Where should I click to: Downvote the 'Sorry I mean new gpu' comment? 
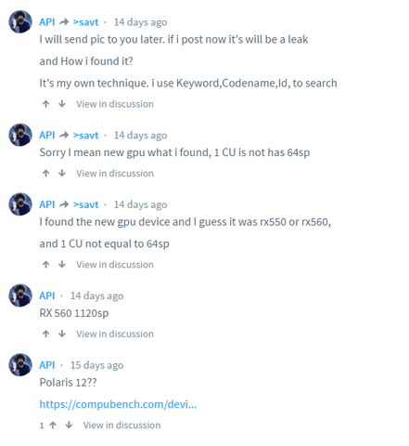tap(62, 174)
